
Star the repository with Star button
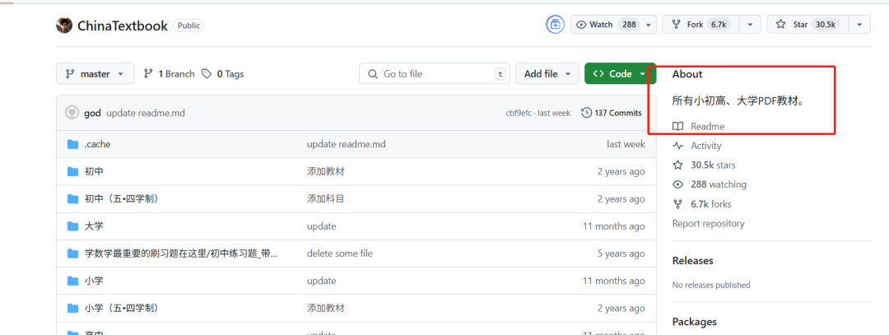tap(808, 25)
